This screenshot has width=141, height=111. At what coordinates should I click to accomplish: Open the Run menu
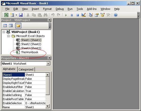70,9
